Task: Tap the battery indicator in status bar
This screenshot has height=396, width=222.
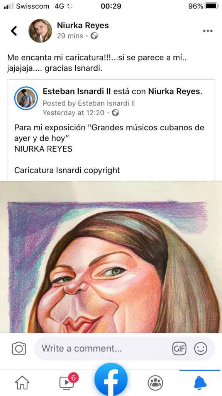Action: point(212,6)
